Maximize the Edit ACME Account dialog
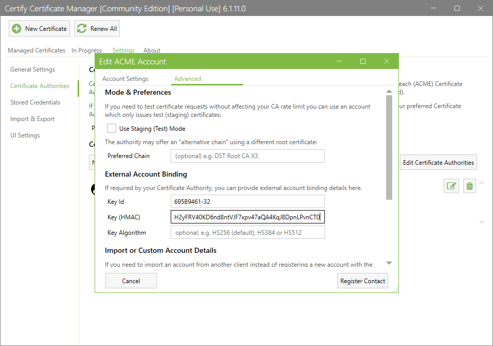Image resolution: width=493 pixels, height=346 pixels. point(363,61)
